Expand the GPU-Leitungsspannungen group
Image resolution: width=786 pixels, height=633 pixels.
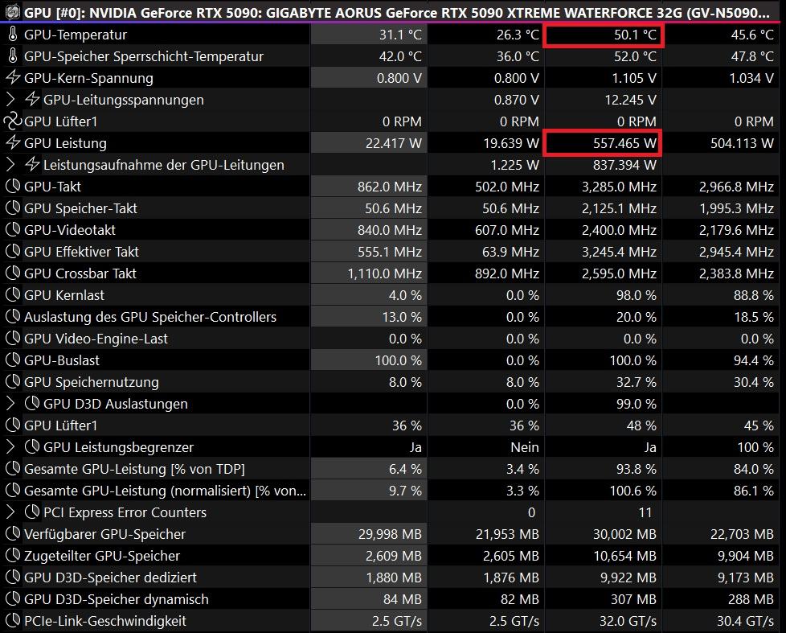click(10, 100)
